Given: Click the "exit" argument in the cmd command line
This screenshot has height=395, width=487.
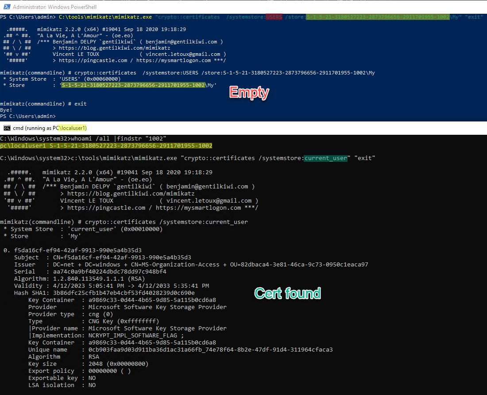Looking at the screenshot, I should tap(365, 158).
